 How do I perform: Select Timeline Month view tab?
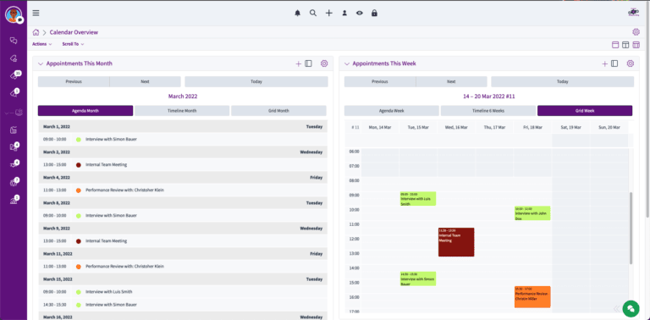[182, 111]
